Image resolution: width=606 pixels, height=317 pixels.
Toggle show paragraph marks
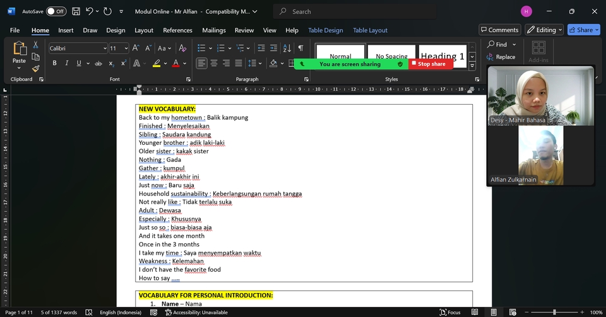pyautogui.click(x=300, y=48)
